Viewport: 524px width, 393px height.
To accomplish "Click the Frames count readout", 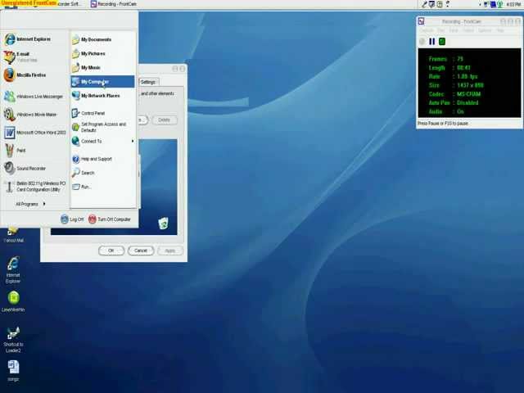I will point(445,59).
